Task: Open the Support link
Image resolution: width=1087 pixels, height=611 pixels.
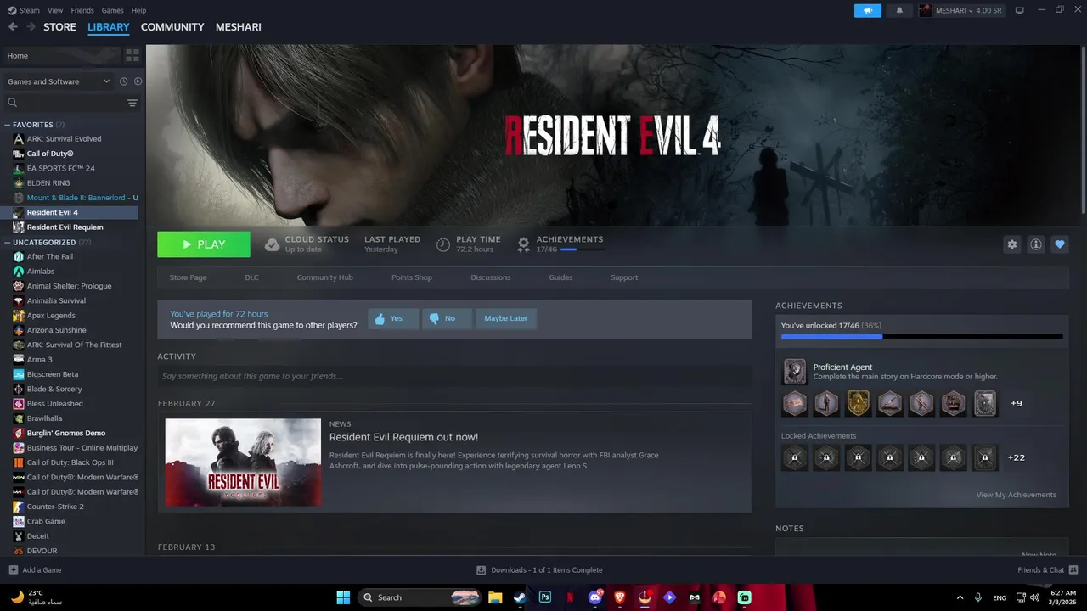Action: pos(624,277)
